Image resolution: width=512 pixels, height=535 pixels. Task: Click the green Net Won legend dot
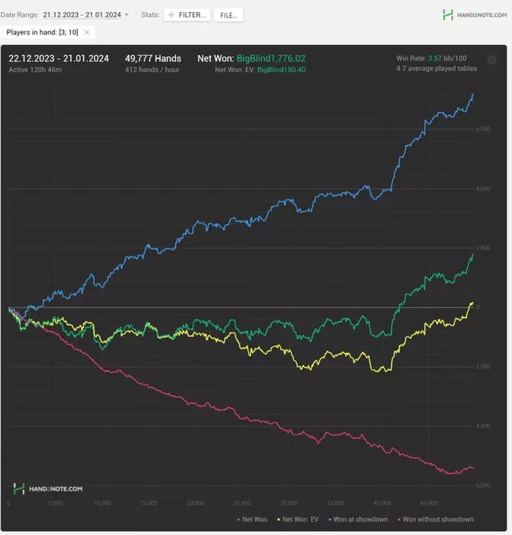coord(238,520)
